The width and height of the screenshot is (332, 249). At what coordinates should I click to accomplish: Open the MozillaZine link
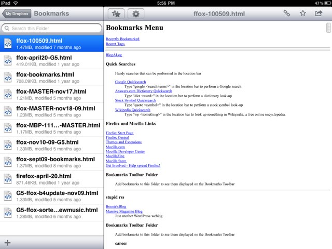(x=115, y=156)
